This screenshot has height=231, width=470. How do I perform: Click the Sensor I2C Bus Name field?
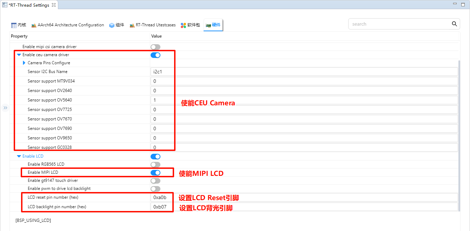[x=304, y=72]
